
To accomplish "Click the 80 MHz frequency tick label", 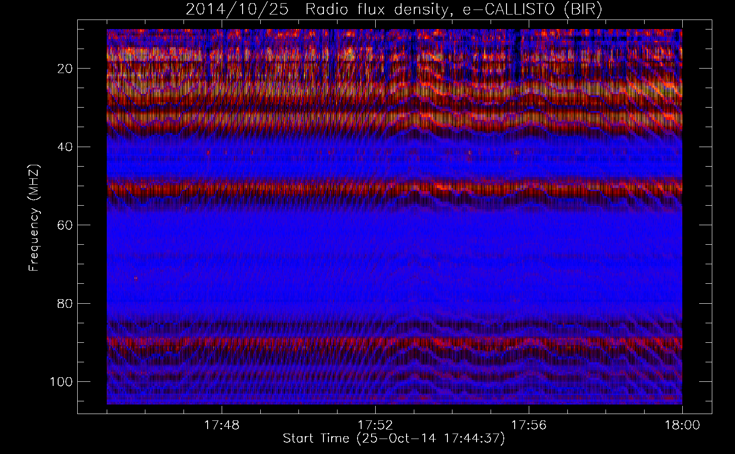I will 65,303.
